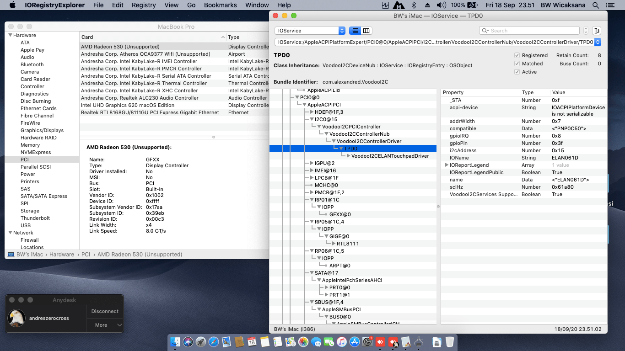Expand the HDEF@1F,3 node
This screenshot has height=351, width=625.
(312, 112)
